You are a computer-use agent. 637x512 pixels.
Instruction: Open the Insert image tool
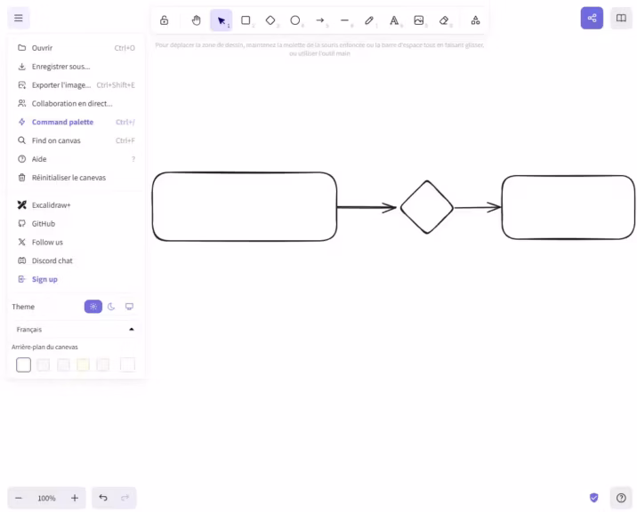click(419, 20)
